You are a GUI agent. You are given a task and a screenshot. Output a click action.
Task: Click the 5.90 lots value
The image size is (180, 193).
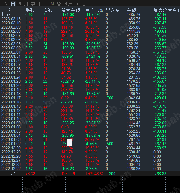[x=29, y=139]
